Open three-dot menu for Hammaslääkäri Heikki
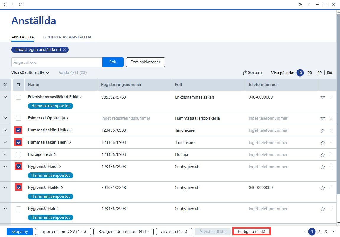340x237 pixels. coord(331,130)
